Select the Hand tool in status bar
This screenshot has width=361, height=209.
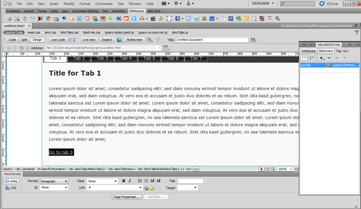(x=267, y=169)
